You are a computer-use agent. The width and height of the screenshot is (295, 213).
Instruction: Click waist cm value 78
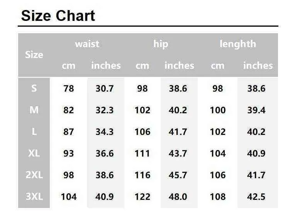69,88
